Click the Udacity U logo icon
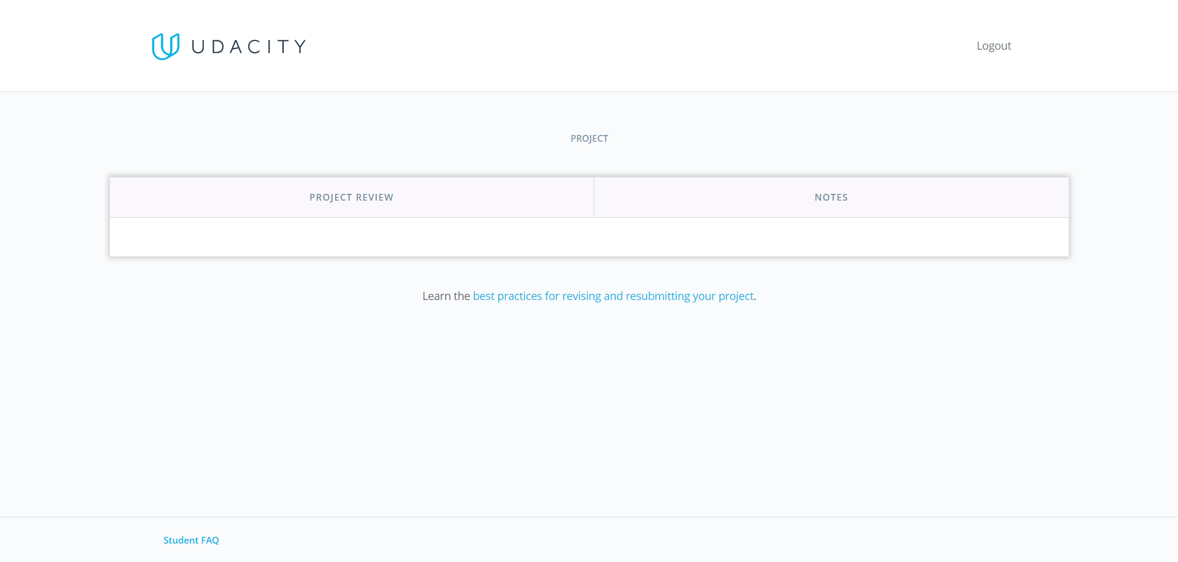This screenshot has height=562, width=1178. coord(166,47)
